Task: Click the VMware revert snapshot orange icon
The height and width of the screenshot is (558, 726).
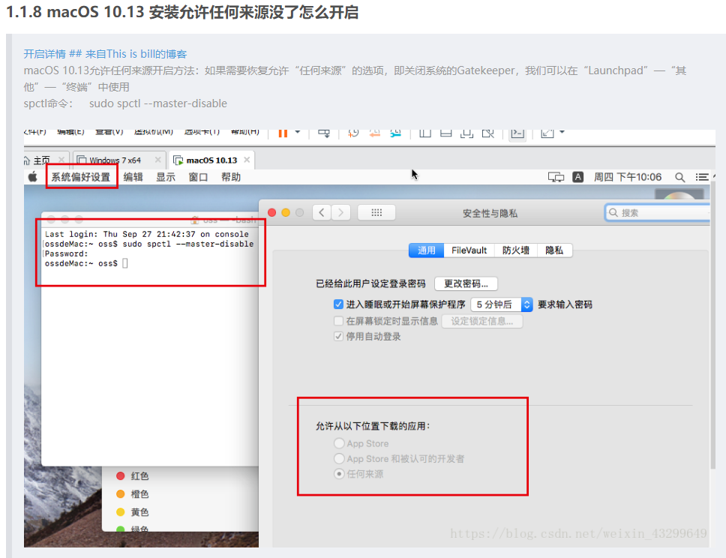Action: click(x=374, y=133)
